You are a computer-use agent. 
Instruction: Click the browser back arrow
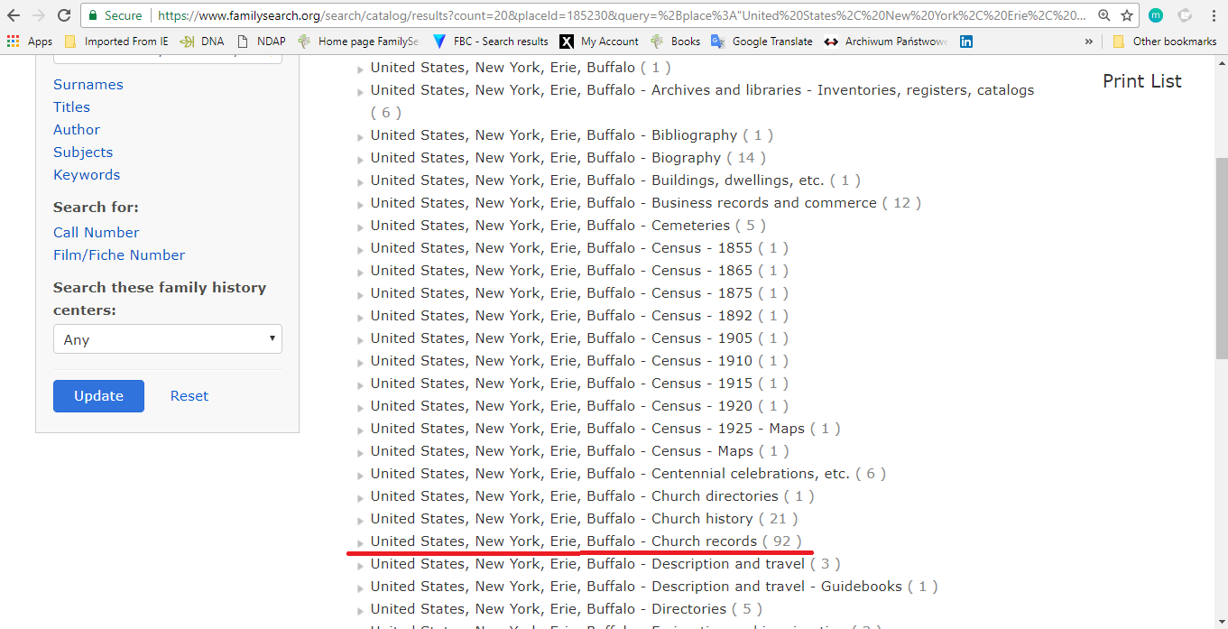14,15
